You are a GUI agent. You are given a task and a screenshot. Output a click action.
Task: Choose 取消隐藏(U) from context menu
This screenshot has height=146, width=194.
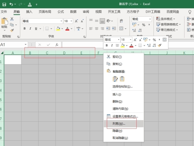coord(124,138)
